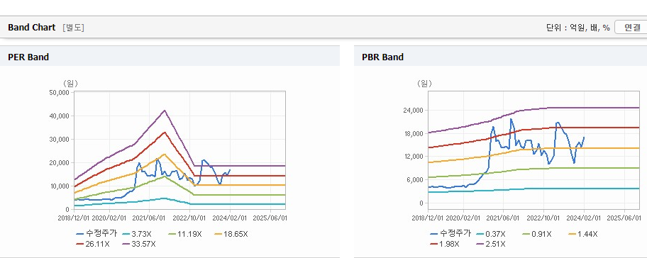This screenshot has height=258, width=647.
Task: Toggle the 0.91X green legend entry
Action: [537, 234]
